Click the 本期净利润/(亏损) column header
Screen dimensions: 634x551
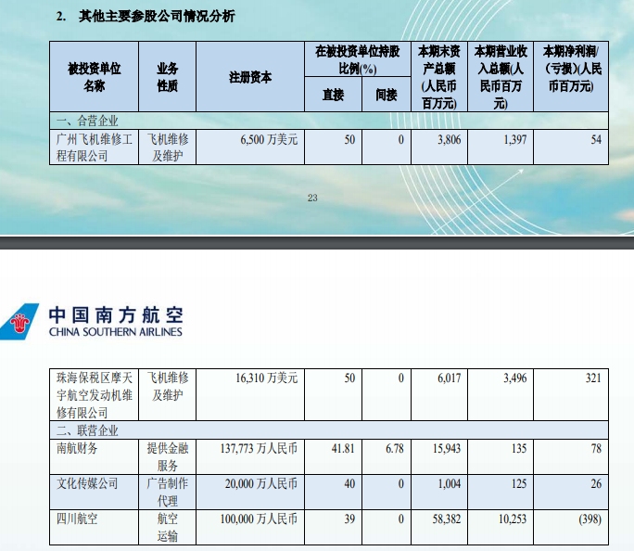(571, 77)
